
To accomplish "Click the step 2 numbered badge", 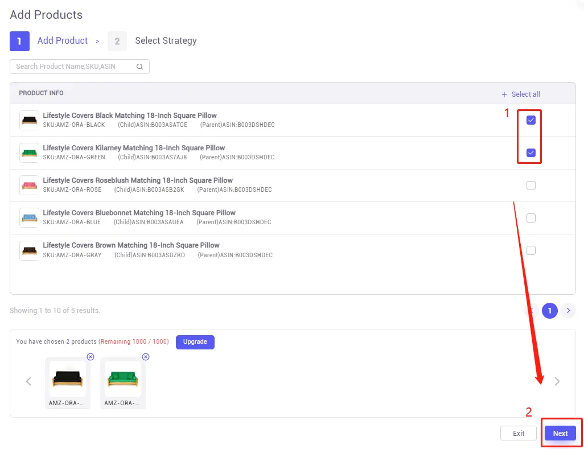I will 117,41.
